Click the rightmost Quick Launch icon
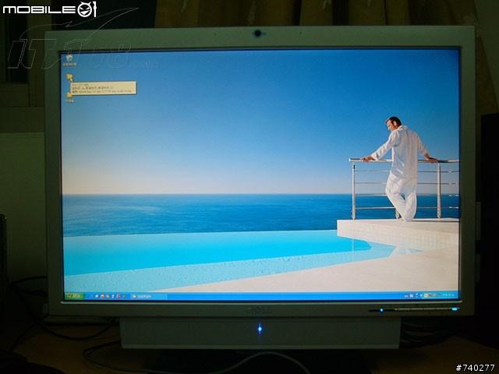499x374 pixels. (x=123, y=296)
